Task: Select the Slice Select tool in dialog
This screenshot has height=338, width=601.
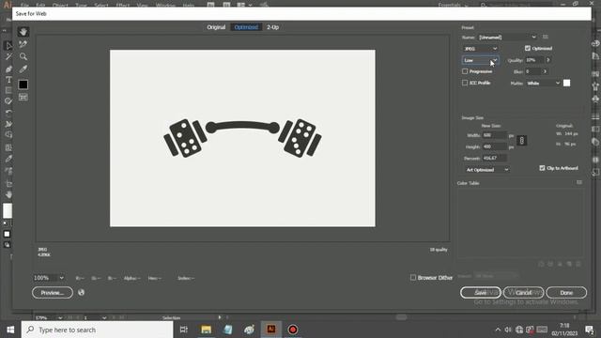Action: (23, 44)
